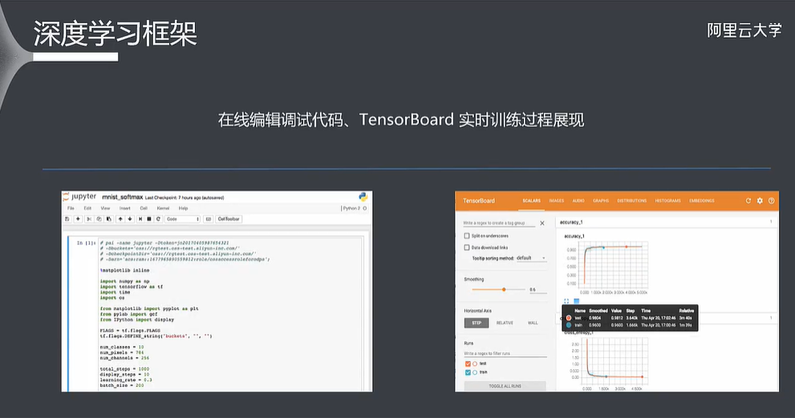
Task: Click the accuracy_1 line chart
Action: pyautogui.click(x=612, y=266)
